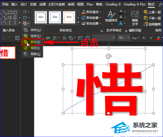This screenshot has height=137, width=163.
Task: Expand the full shapes gallery
Action: pyautogui.click(x=20, y=23)
